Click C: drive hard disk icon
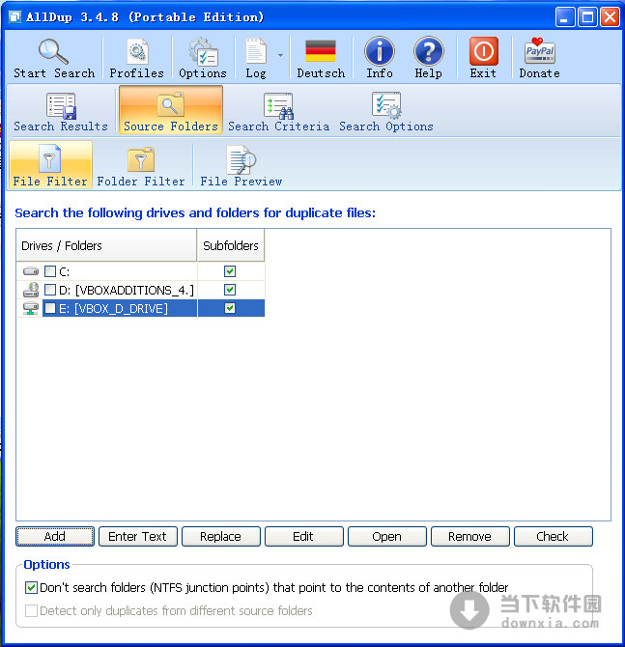This screenshot has height=647, width=625. (31, 271)
